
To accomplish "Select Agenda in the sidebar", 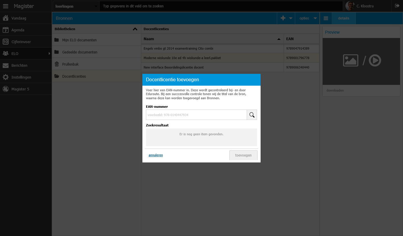I will [x=26, y=30].
